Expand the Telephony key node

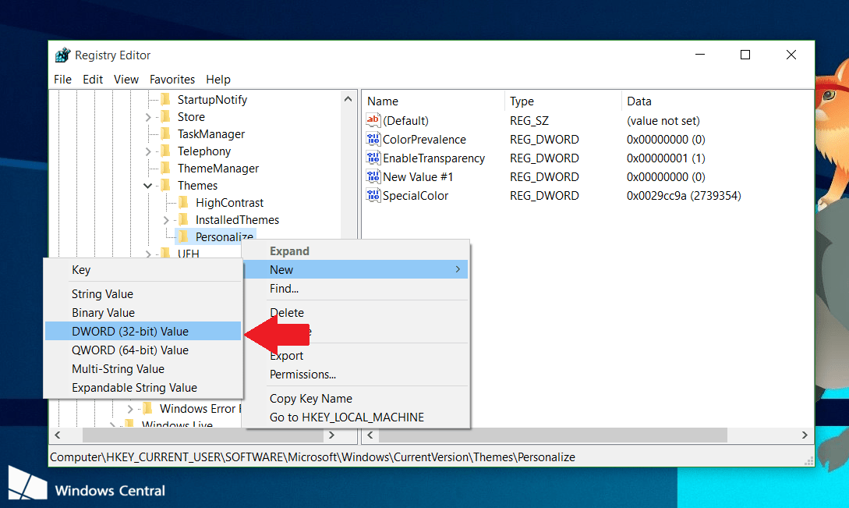coord(148,151)
